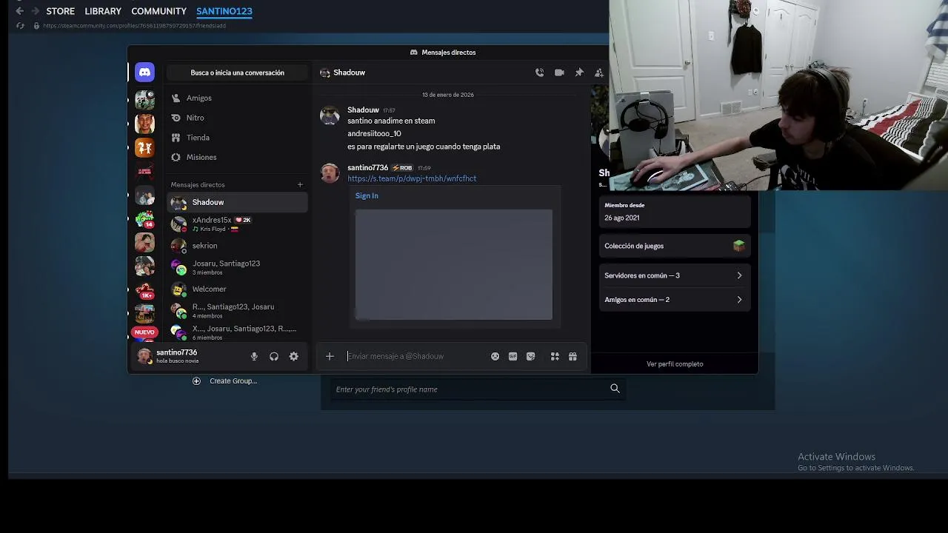Screen dimensions: 948x533
Task: Open the 4 miembros group chat
Action: (237, 310)
